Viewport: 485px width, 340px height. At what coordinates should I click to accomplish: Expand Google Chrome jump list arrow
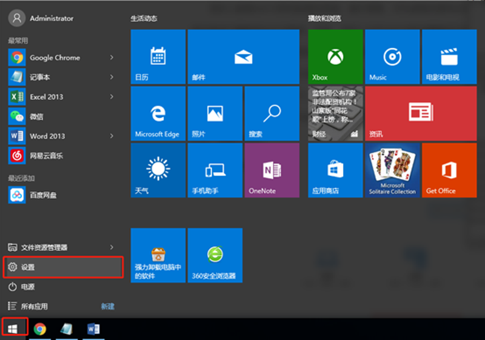click(112, 58)
